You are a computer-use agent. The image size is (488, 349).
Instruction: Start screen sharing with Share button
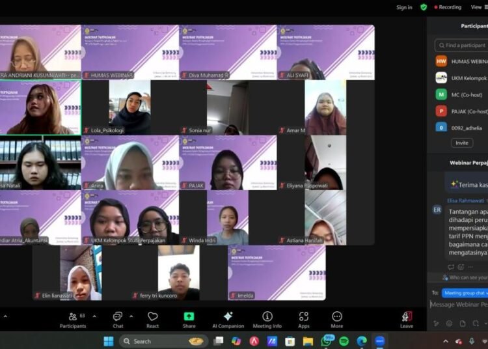189,319
